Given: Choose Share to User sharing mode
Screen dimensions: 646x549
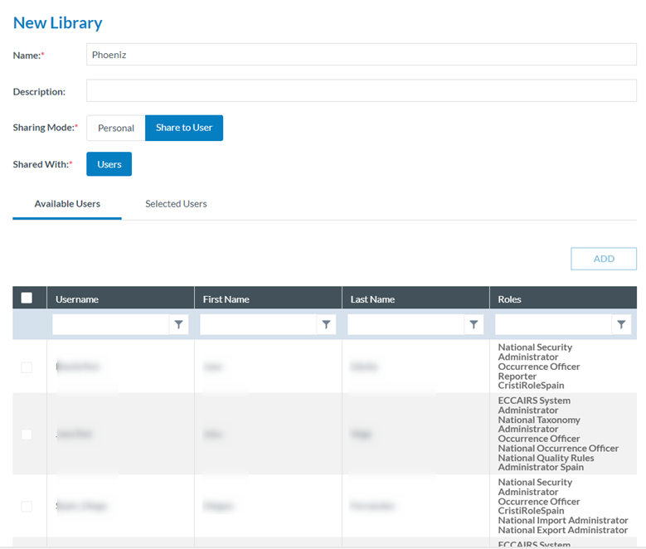Looking at the screenshot, I should coord(184,128).
